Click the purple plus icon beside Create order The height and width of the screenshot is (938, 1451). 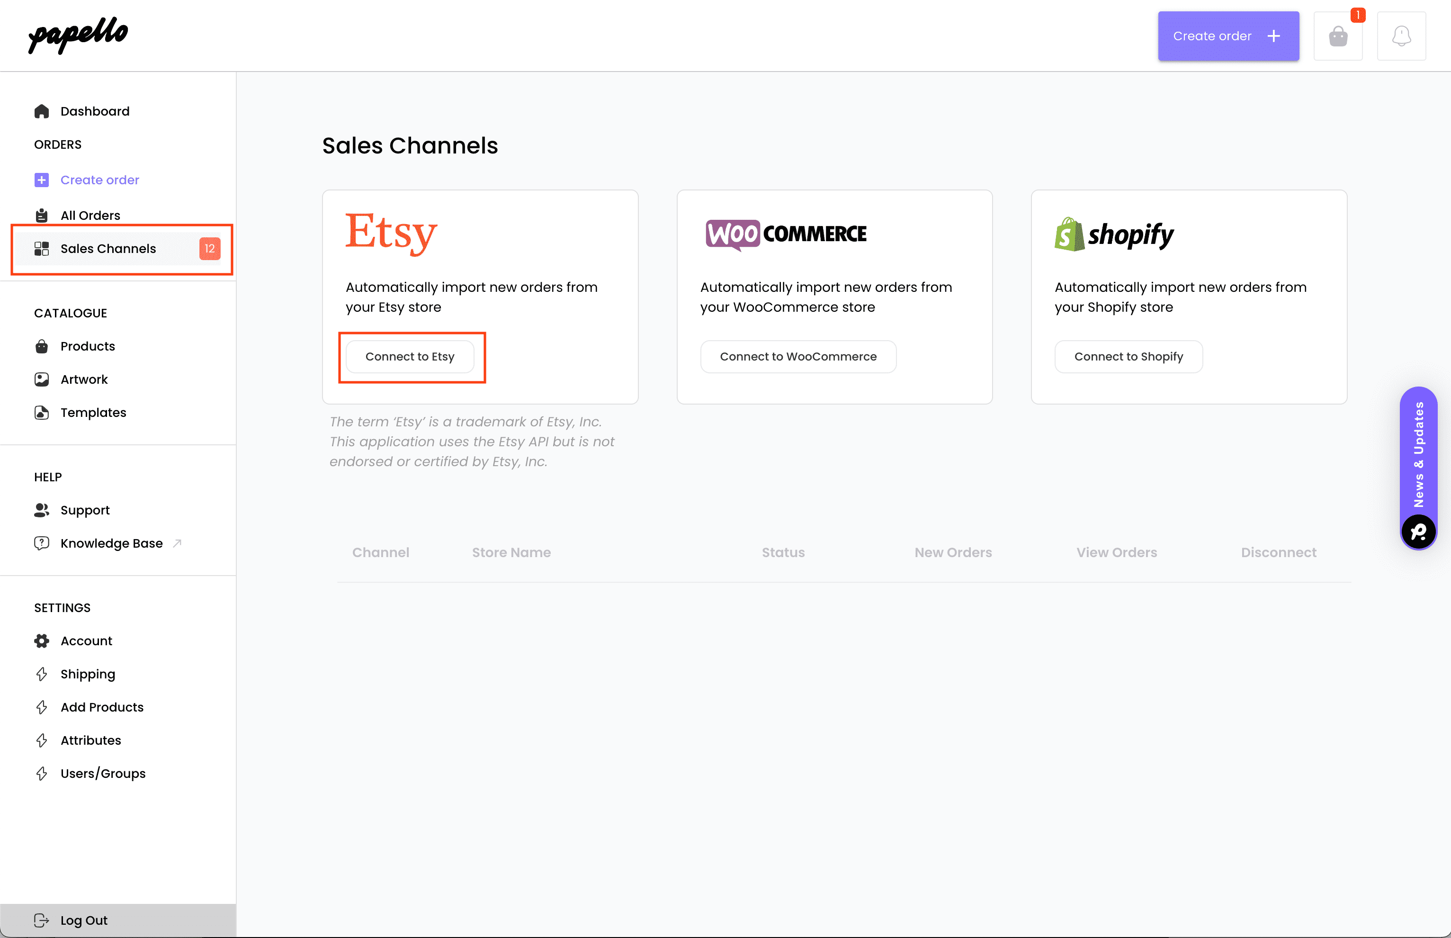click(x=41, y=180)
